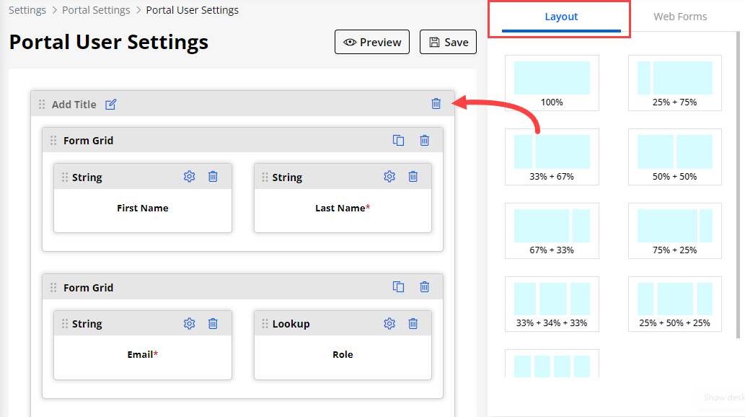Go to Portal Settings breadcrumb

coord(96,10)
